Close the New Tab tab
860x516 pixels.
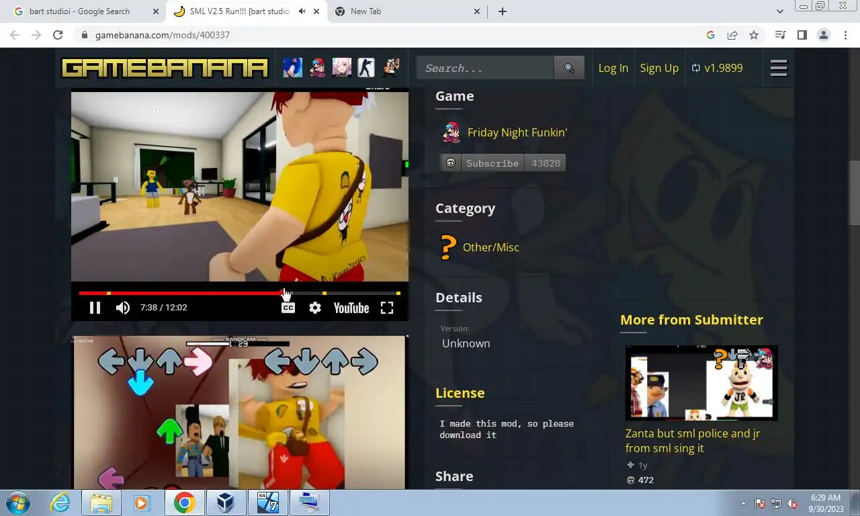[477, 11]
